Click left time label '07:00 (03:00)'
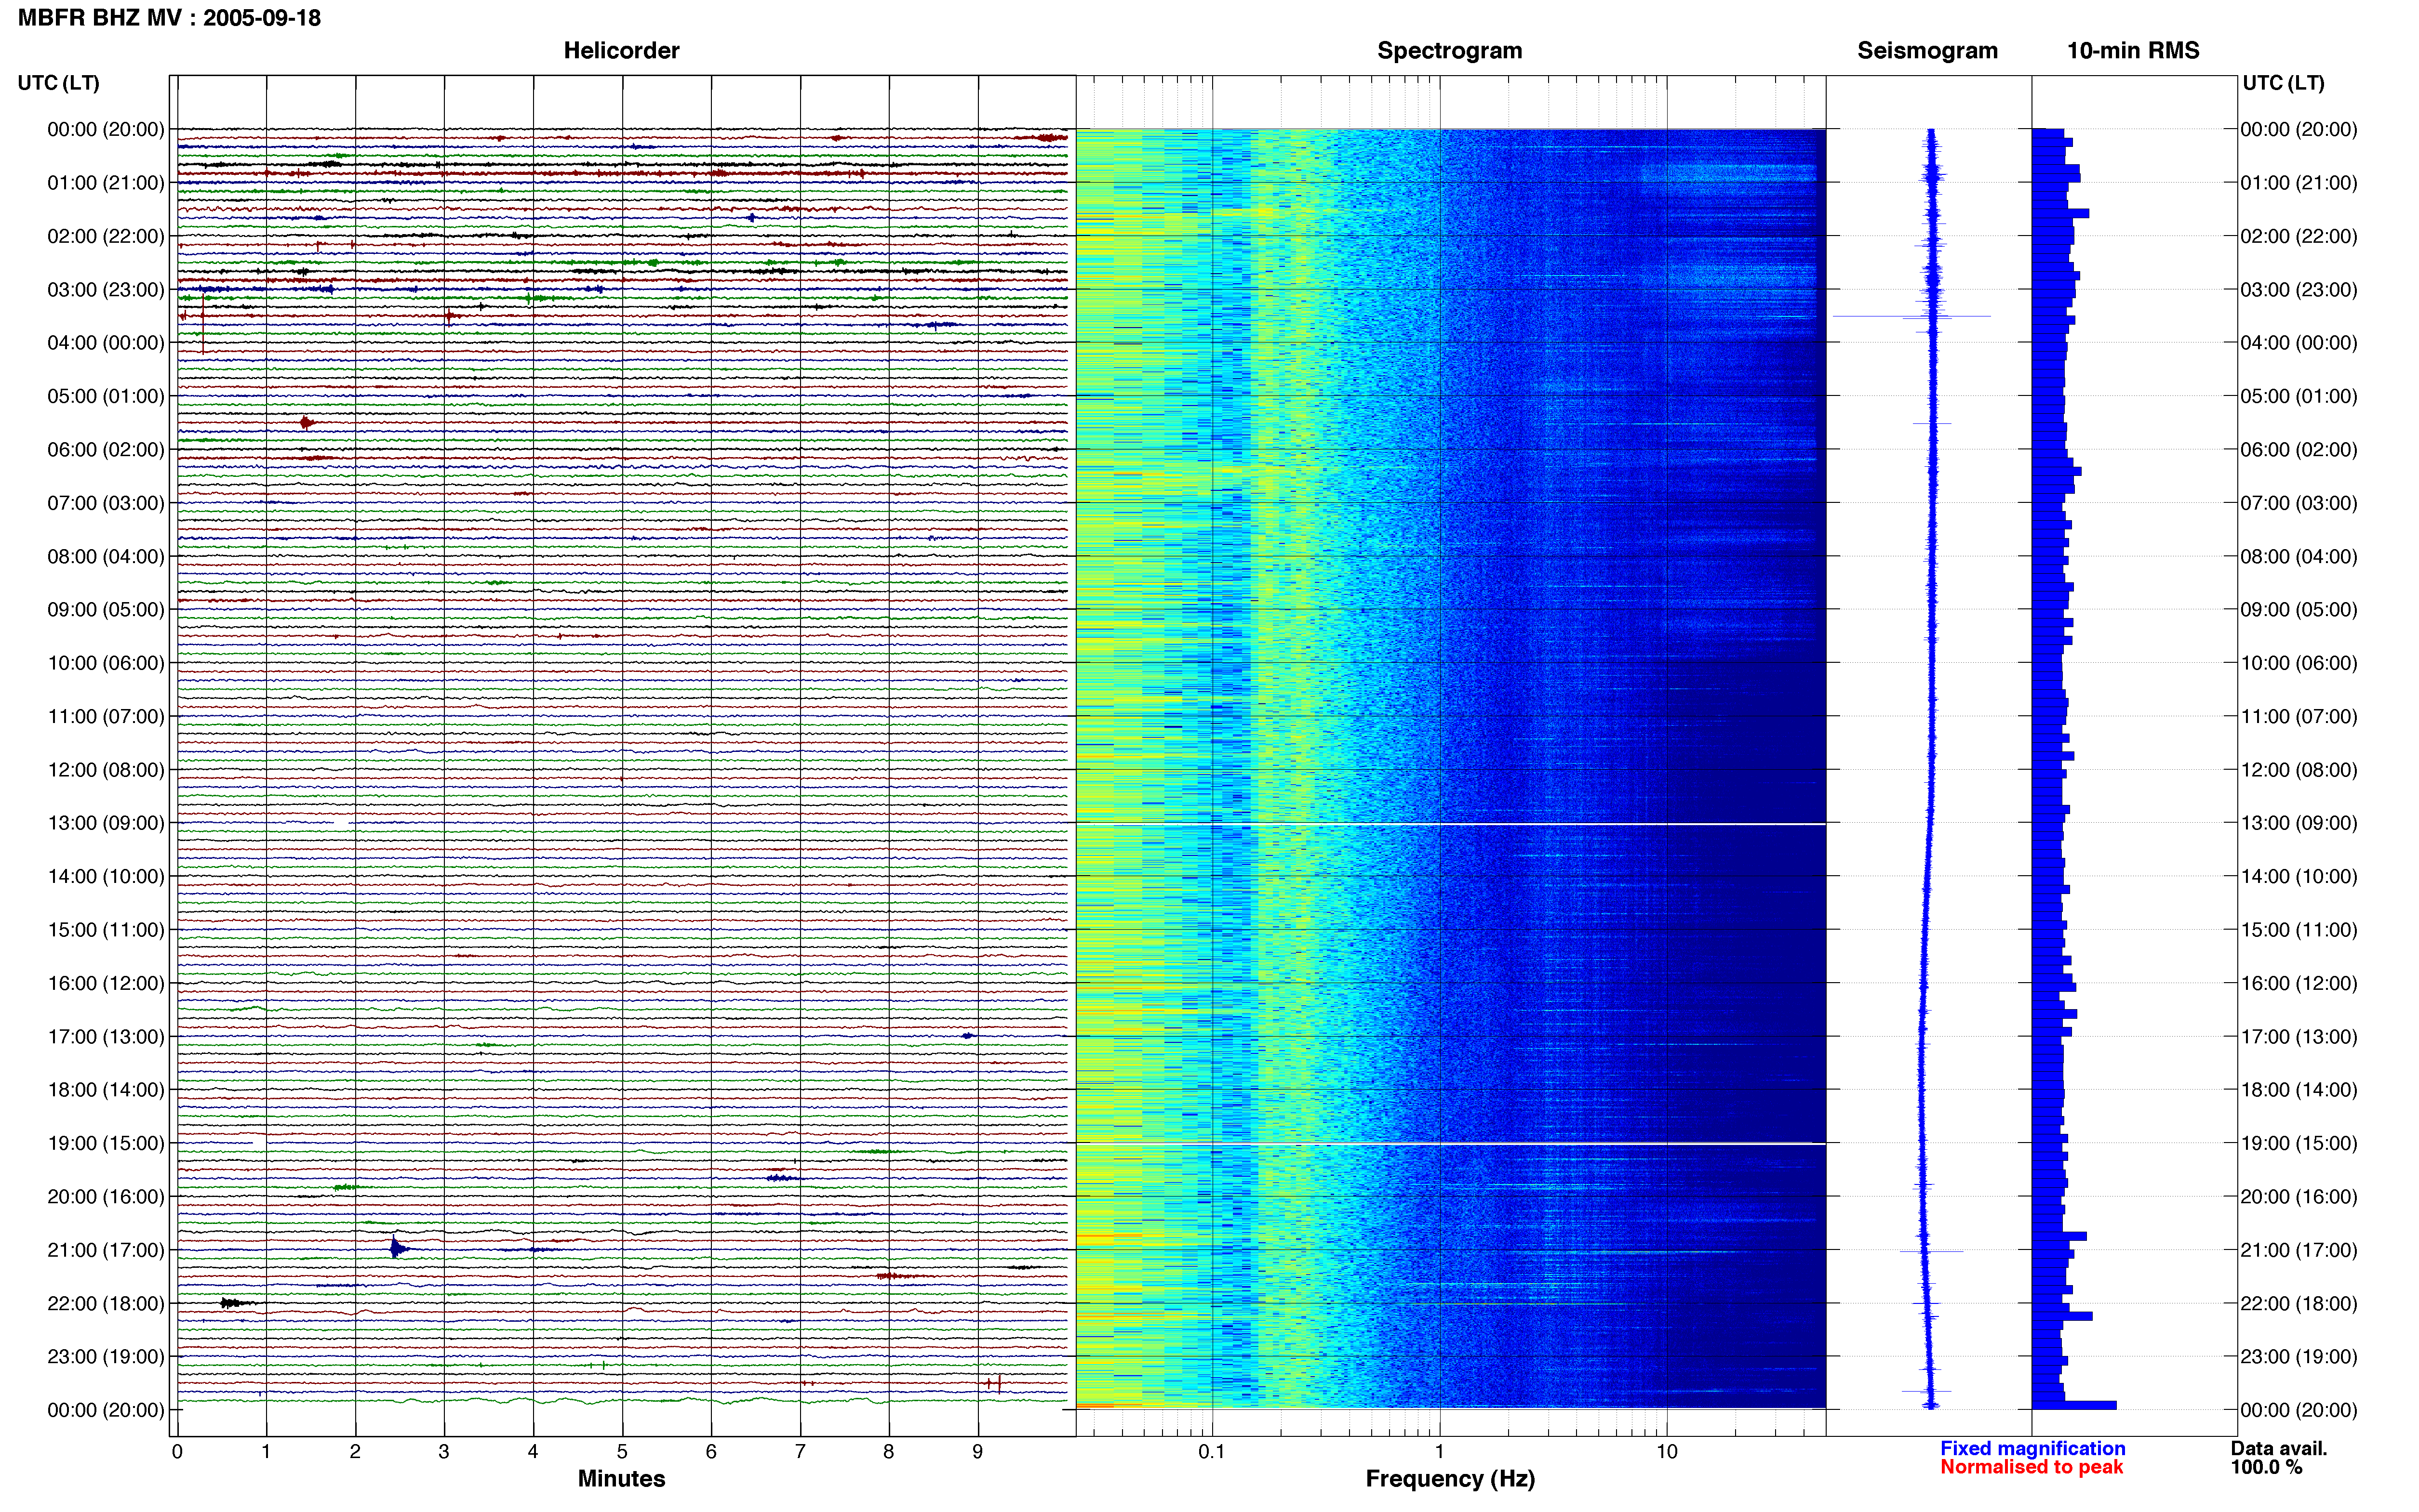 point(106,503)
